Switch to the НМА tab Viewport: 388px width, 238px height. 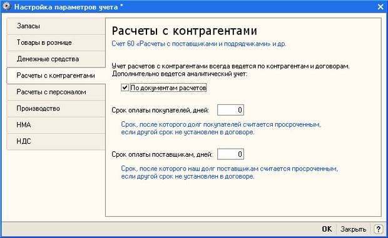point(56,125)
